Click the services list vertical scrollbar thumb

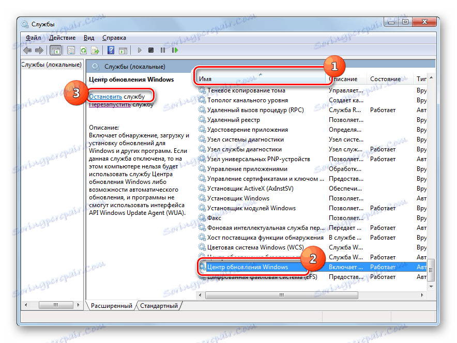(x=431, y=270)
